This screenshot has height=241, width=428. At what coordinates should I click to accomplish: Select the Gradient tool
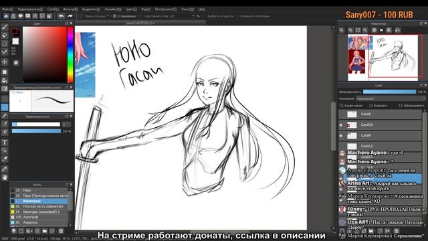coord(5,88)
